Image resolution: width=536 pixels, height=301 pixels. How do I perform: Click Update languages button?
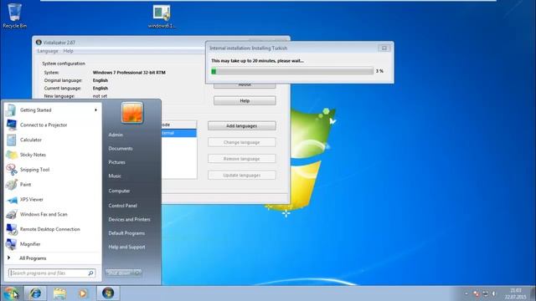click(242, 175)
